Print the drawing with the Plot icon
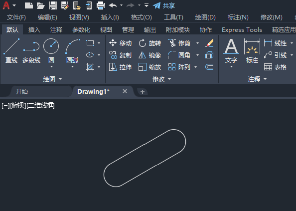The width and height of the screenshot is (296, 211). [x=101, y=5]
